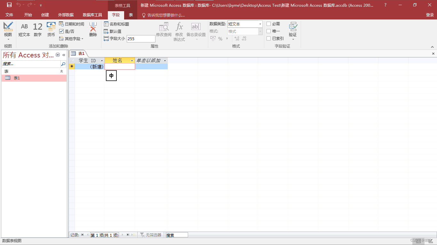Open the 单击以添加 column dropdown

(x=165, y=61)
